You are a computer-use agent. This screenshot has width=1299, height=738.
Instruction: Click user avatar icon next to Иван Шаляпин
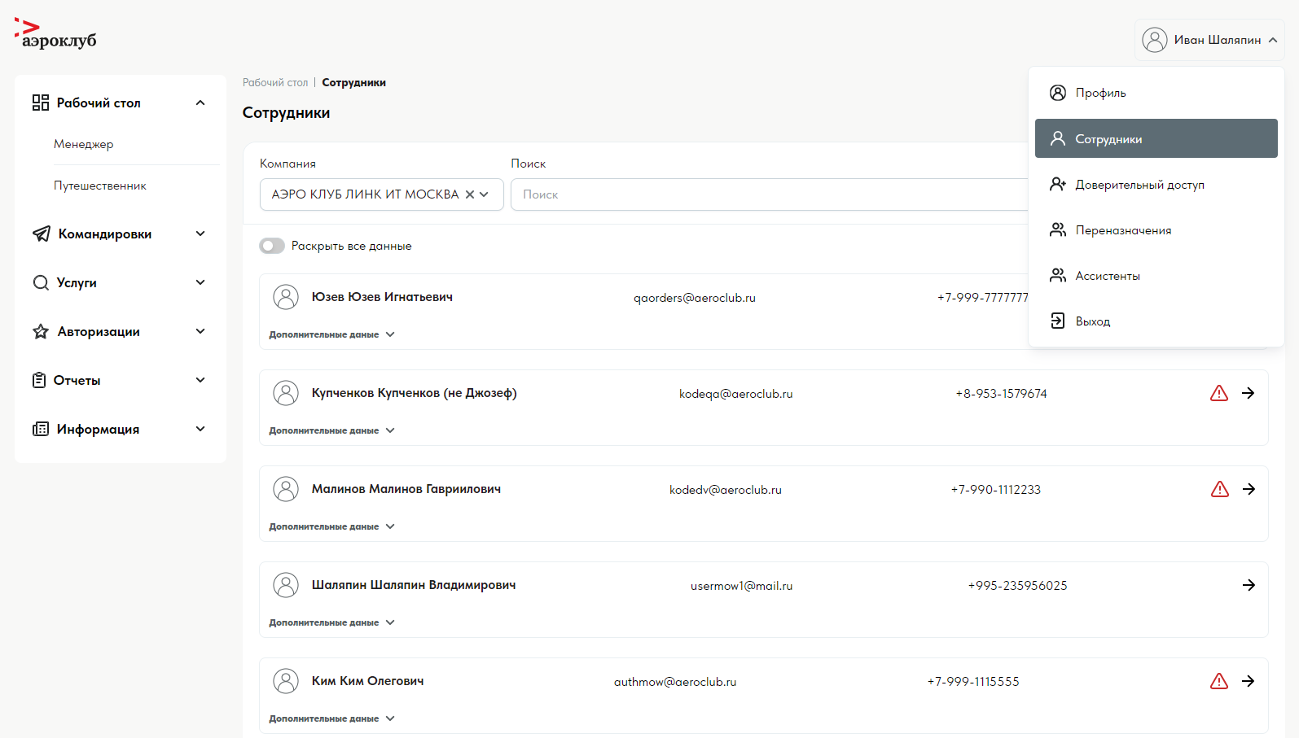click(1154, 40)
